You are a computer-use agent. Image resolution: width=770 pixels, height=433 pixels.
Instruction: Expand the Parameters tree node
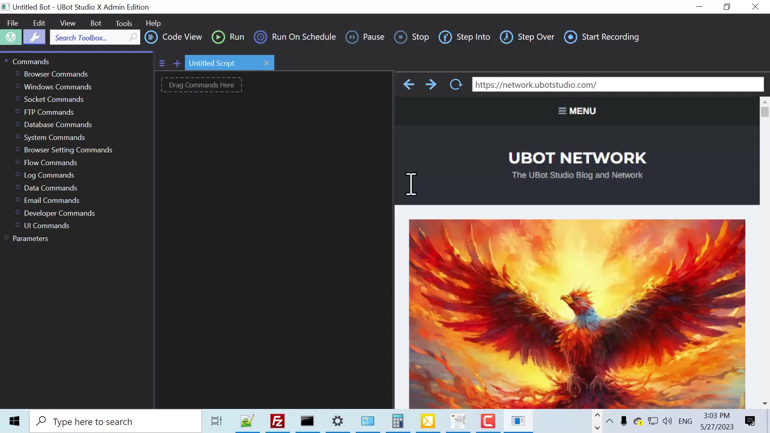click(x=6, y=238)
